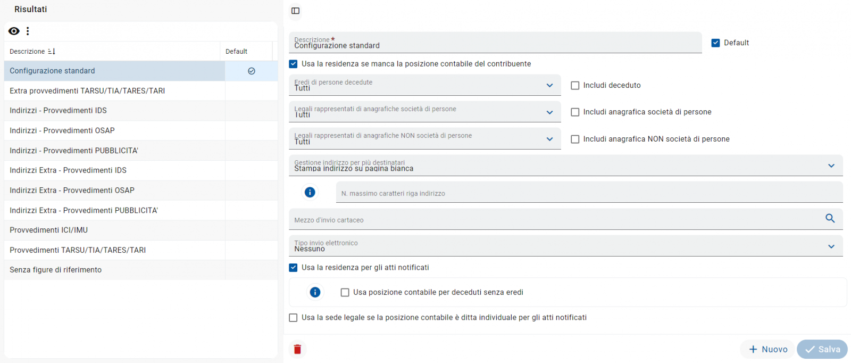851x363 pixels.
Task: Click the Salva button
Action: (x=822, y=349)
